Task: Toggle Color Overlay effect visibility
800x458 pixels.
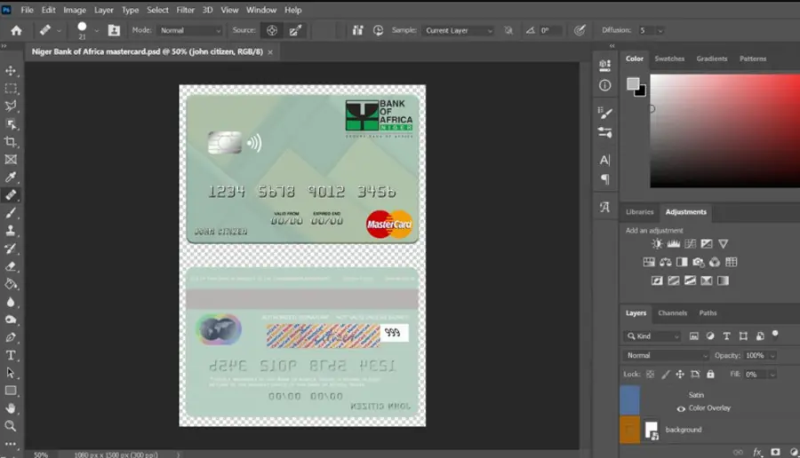Action: 681,408
